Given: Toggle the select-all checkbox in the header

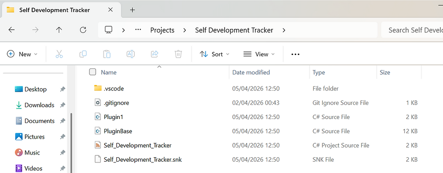Looking at the screenshot, I should click(x=92, y=72).
